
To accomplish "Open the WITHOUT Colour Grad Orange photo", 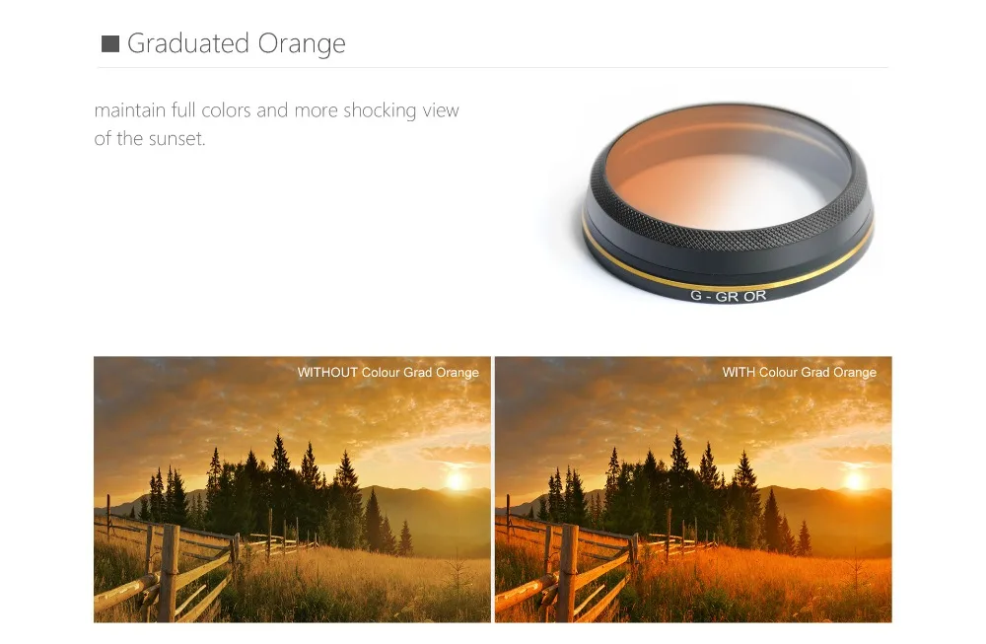I will [293, 489].
